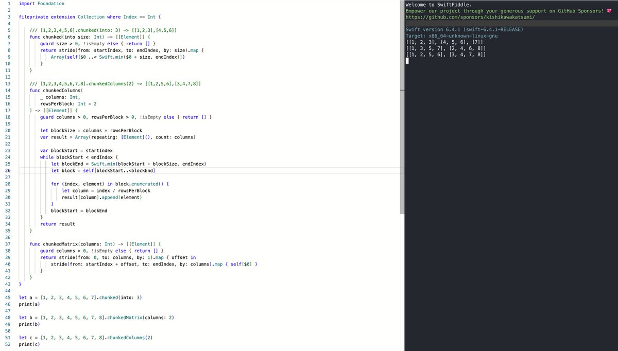Click the "Empower our project" console message
The width and height of the screenshot is (618, 351).
click(x=508, y=11)
